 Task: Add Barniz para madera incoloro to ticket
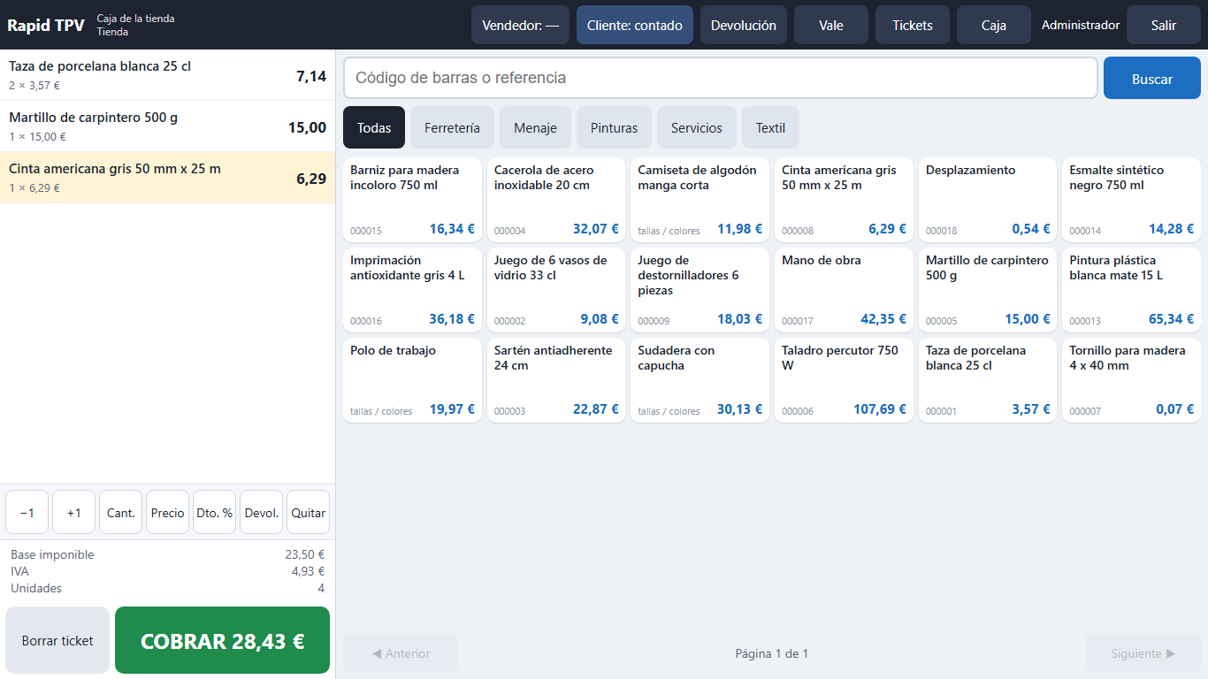(x=412, y=199)
